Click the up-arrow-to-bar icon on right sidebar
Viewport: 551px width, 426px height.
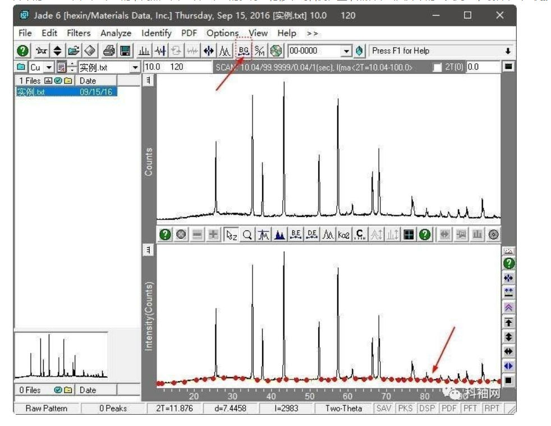[508, 322]
